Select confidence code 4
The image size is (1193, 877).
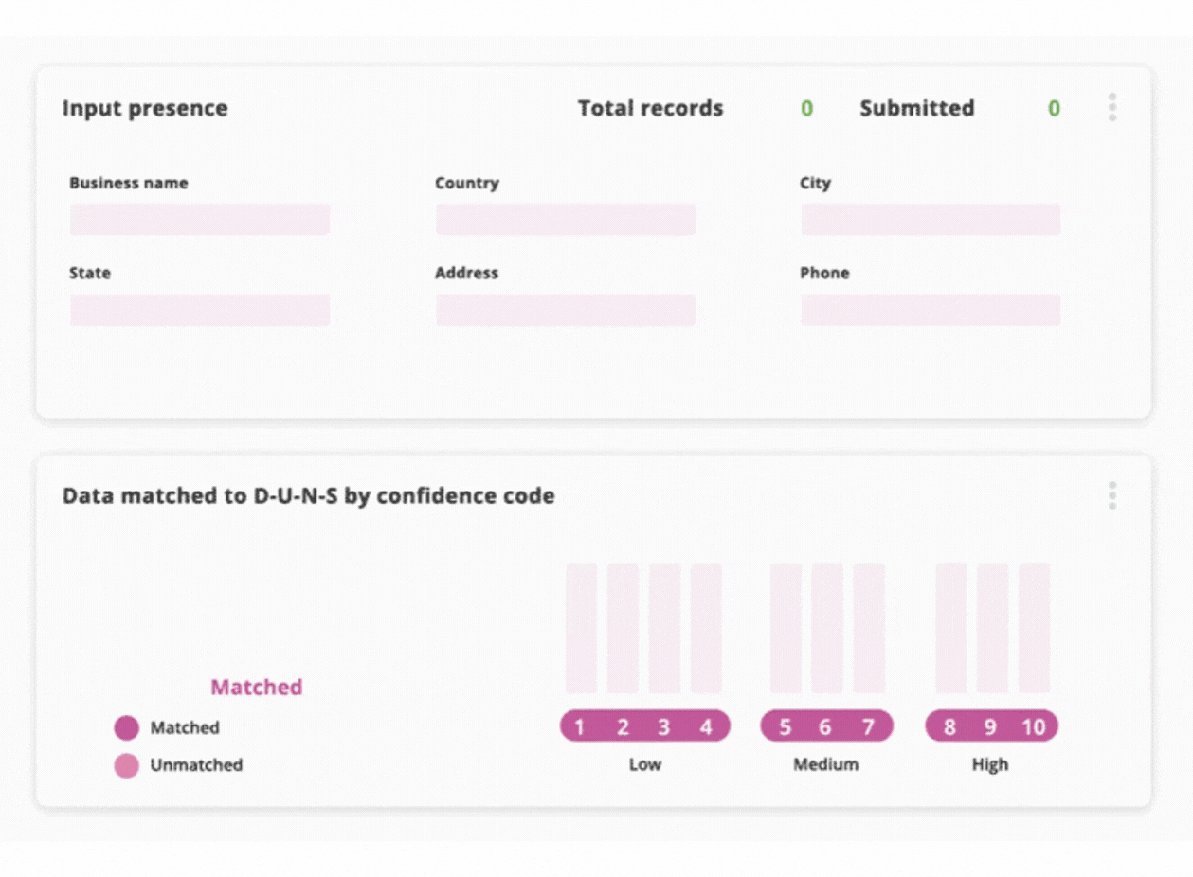(x=706, y=726)
